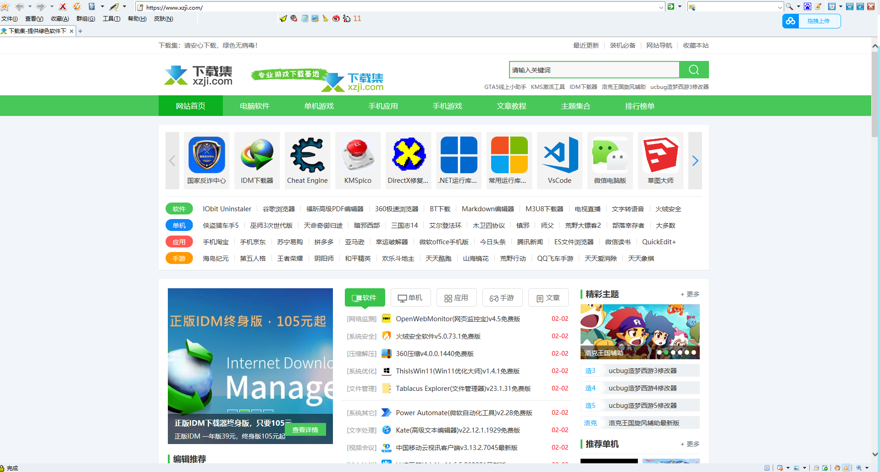This screenshot has width=880, height=472.
Task: Open the 工具(T) menu
Action: click(111, 18)
